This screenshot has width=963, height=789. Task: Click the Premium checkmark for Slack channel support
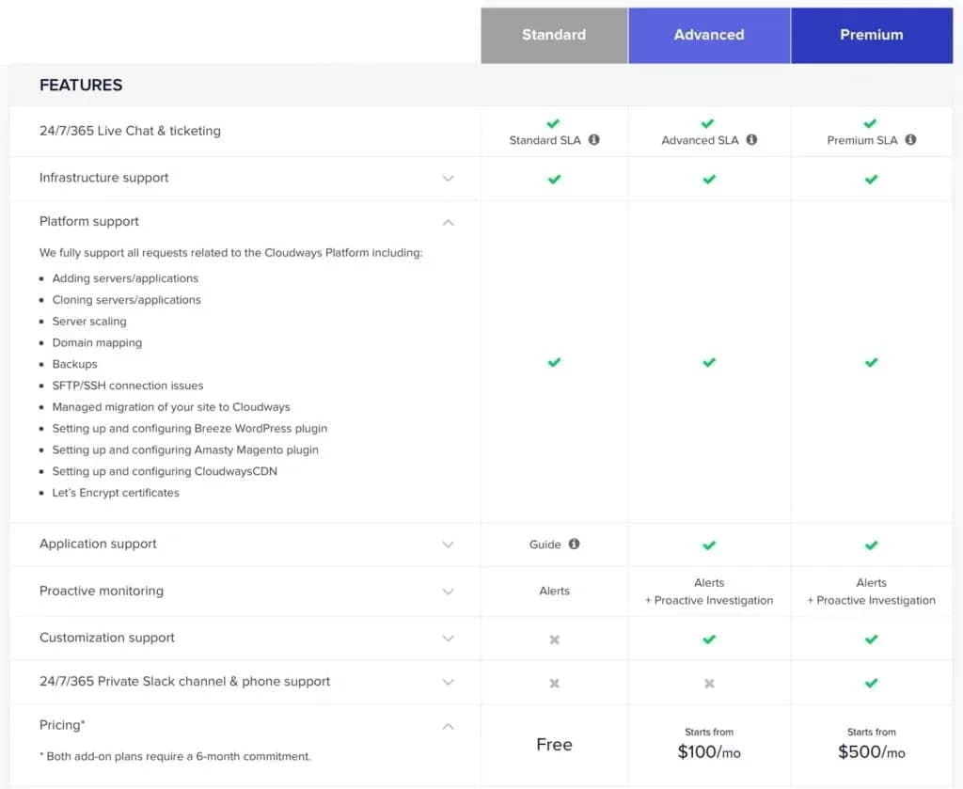[871, 681]
